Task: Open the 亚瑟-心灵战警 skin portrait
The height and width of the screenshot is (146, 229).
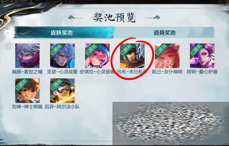Action: pyautogui.click(x=62, y=56)
